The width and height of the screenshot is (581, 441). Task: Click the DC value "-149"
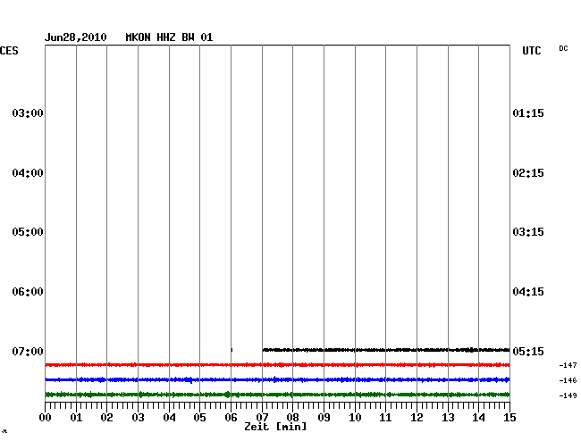coord(568,395)
